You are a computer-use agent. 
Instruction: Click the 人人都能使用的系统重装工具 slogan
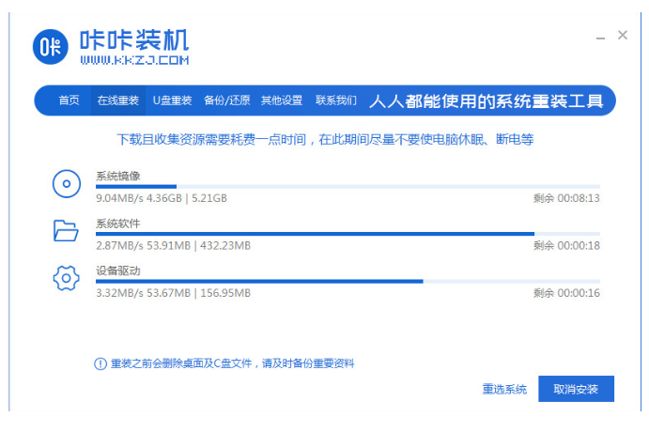coord(486,101)
